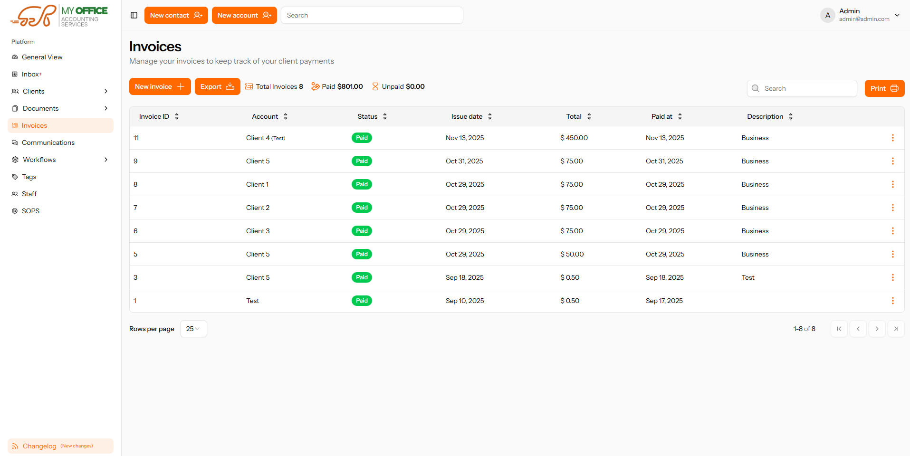Viewport: 910px width, 456px height.
Task: Focus the invoices table Search field
Action: [802, 88]
